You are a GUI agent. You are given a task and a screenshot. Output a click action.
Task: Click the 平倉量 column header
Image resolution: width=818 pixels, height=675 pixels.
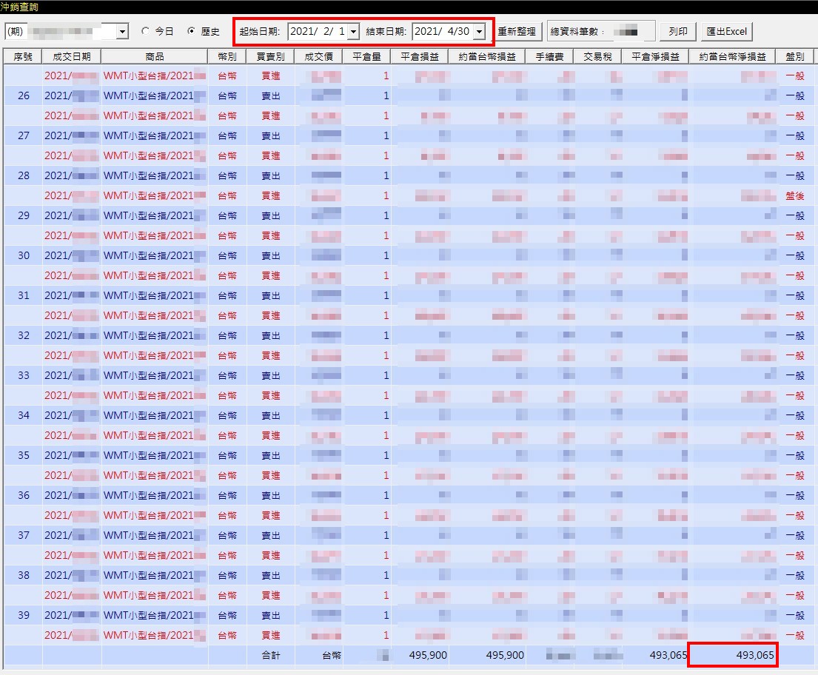(x=366, y=56)
